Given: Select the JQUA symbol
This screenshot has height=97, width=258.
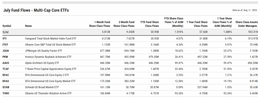Looking at the screenshot, I should [x=6, y=51].
